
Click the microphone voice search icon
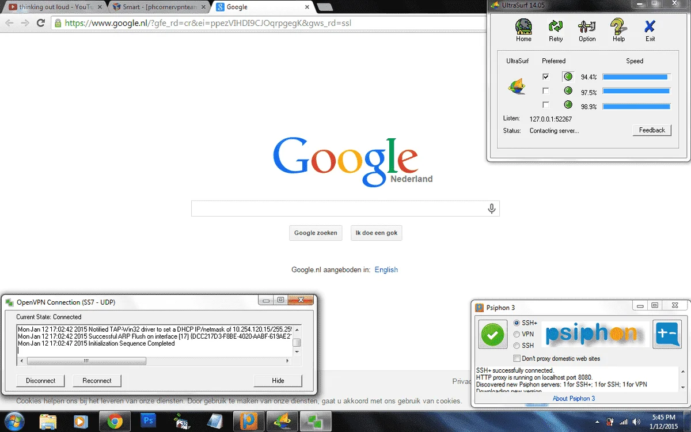[492, 209]
